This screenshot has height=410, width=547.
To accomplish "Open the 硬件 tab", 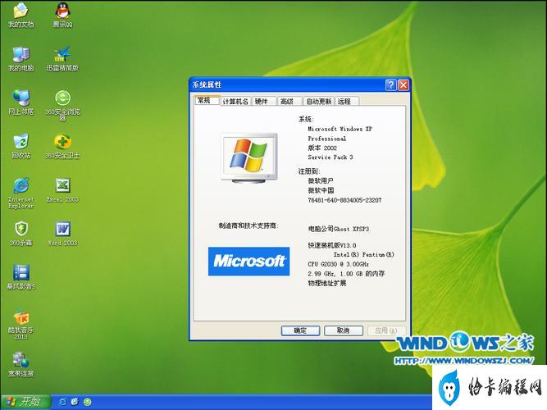I will [264, 101].
